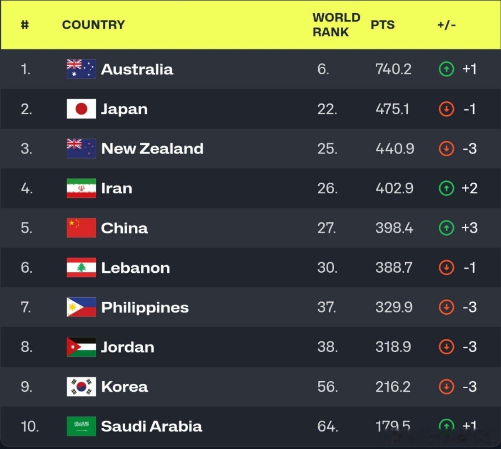This screenshot has height=449, width=501.
Task: Click the Australia flag icon
Action: point(81,69)
